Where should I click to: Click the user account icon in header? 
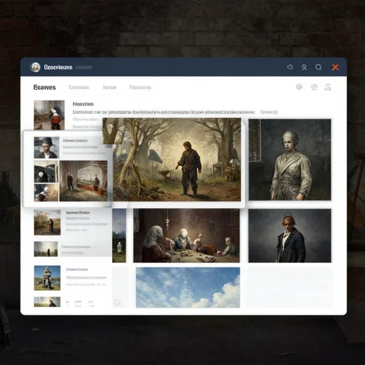point(304,67)
